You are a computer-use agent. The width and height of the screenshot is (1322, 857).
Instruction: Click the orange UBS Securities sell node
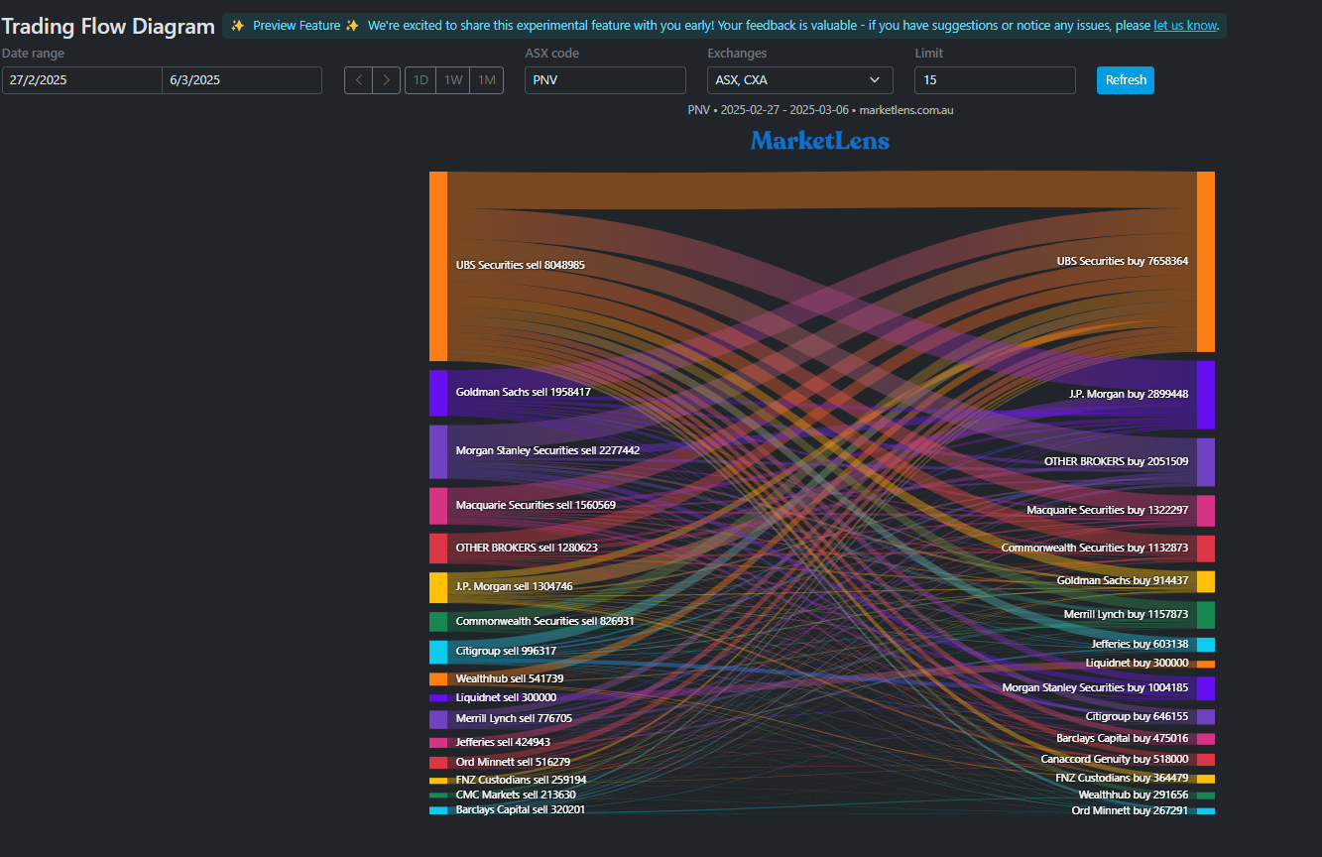438,266
